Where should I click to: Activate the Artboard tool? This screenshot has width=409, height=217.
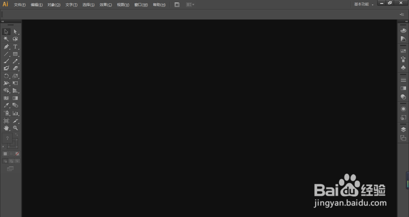pos(6,121)
